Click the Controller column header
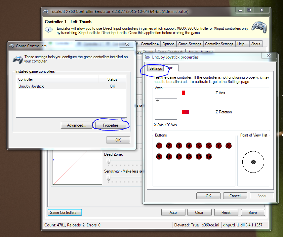The height and width of the screenshot is (237, 283). [x=58, y=79]
